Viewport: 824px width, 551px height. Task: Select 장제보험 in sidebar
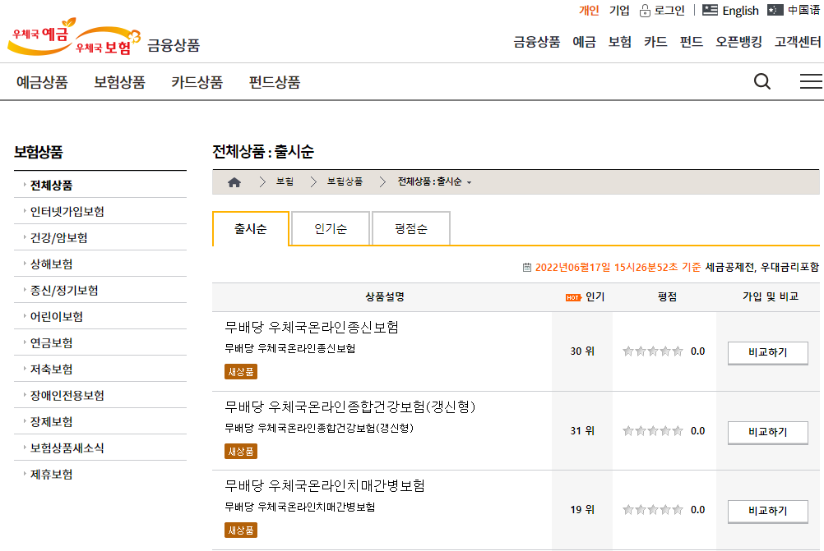pos(51,421)
